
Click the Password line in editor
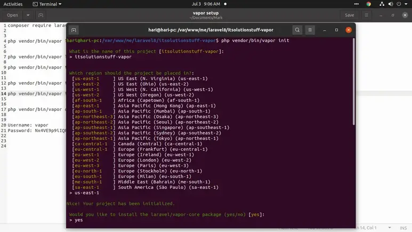coord(37,131)
